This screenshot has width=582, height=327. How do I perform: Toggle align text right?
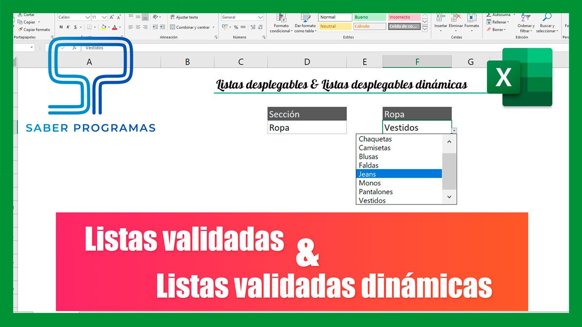145,27
